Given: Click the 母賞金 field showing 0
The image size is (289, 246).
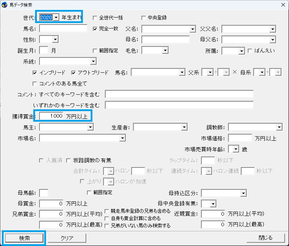Looking at the screenshot, I should pyautogui.click(x=51, y=204).
